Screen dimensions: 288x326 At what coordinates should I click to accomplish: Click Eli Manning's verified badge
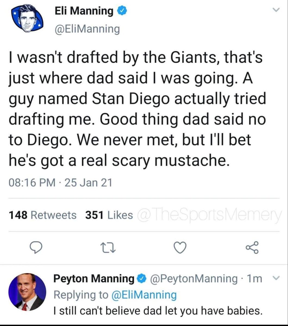tap(121, 11)
